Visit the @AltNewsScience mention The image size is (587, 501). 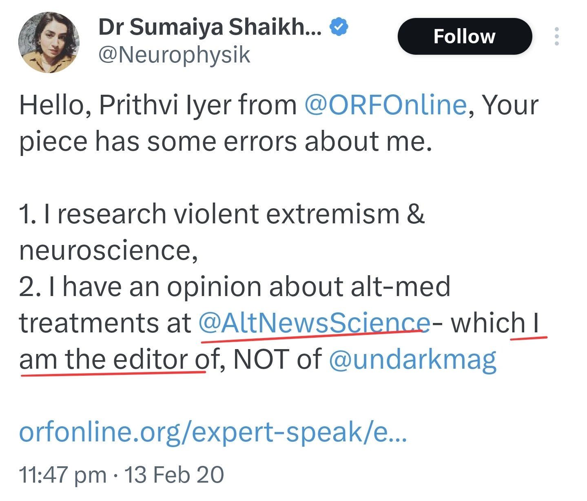tap(315, 323)
